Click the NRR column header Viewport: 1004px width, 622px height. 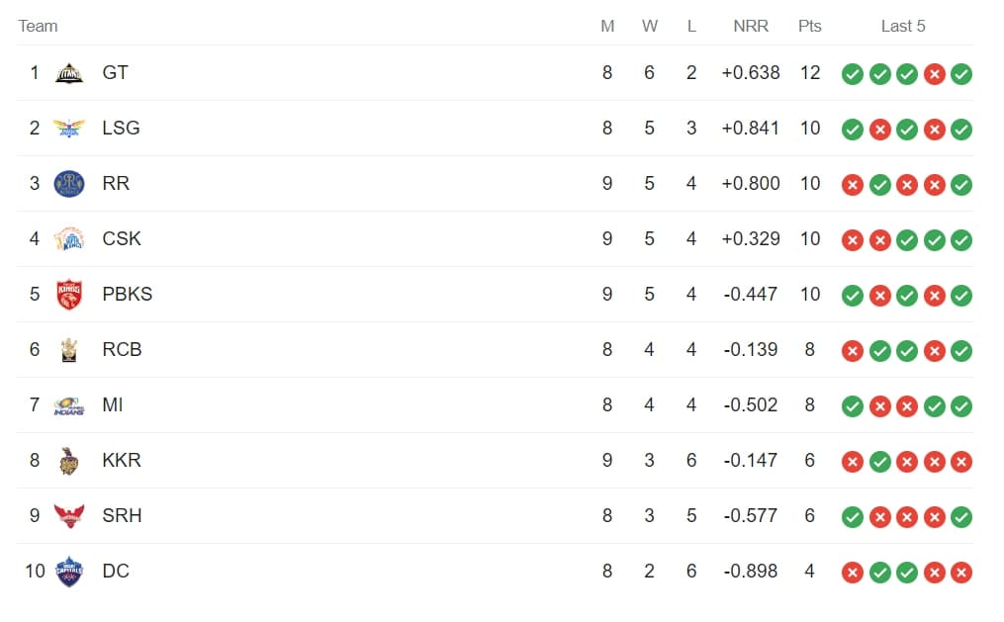751,26
